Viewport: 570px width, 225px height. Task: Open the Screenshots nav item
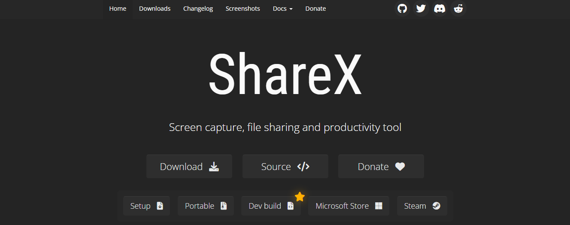pos(243,9)
